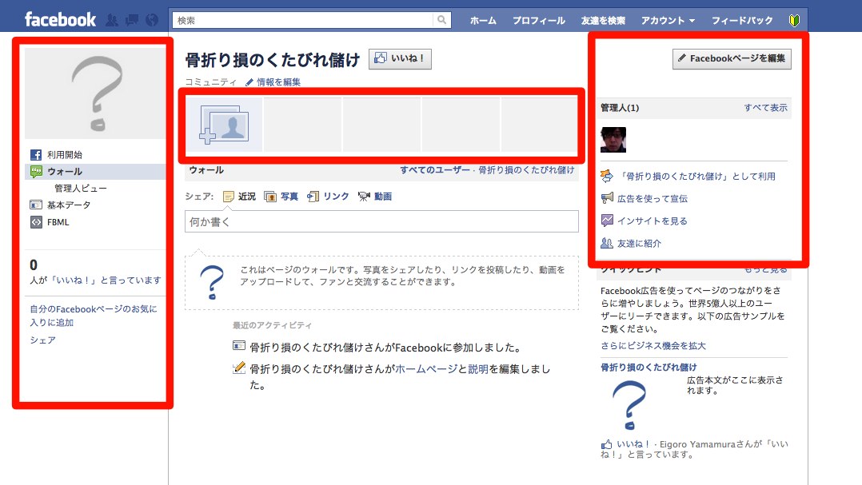Click the thumbs-up icon in ad sample

(x=606, y=444)
